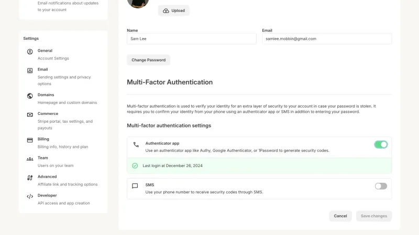Viewport: 419px width, 235px height.
Task: Click Save changes button
Action: pos(374,216)
